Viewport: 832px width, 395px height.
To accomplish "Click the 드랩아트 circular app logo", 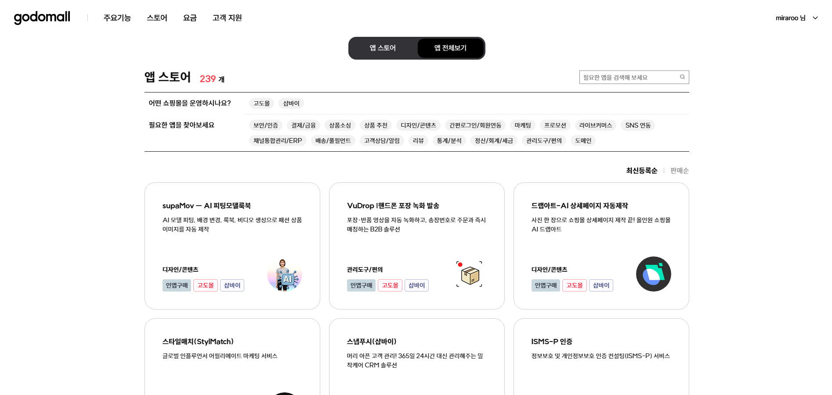I will [x=653, y=274].
